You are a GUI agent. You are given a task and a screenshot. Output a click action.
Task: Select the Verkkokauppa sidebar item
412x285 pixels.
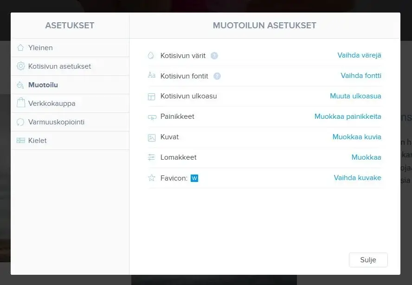pyautogui.click(x=51, y=104)
